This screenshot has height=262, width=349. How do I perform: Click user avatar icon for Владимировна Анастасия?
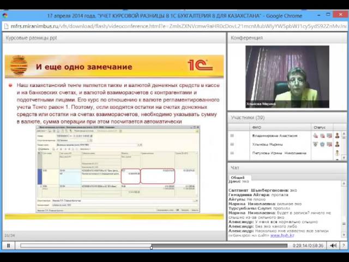tap(337, 135)
